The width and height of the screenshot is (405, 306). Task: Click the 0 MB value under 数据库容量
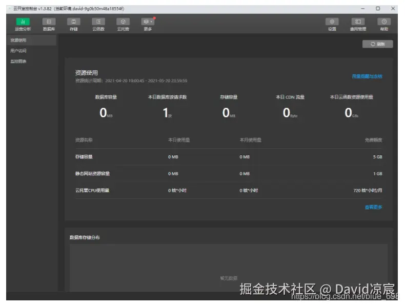[x=106, y=113]
